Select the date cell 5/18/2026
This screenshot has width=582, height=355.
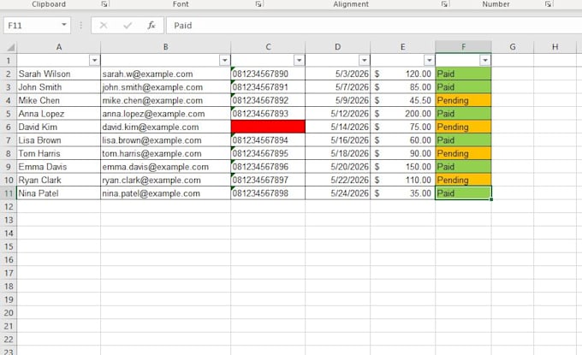(337, 153)
